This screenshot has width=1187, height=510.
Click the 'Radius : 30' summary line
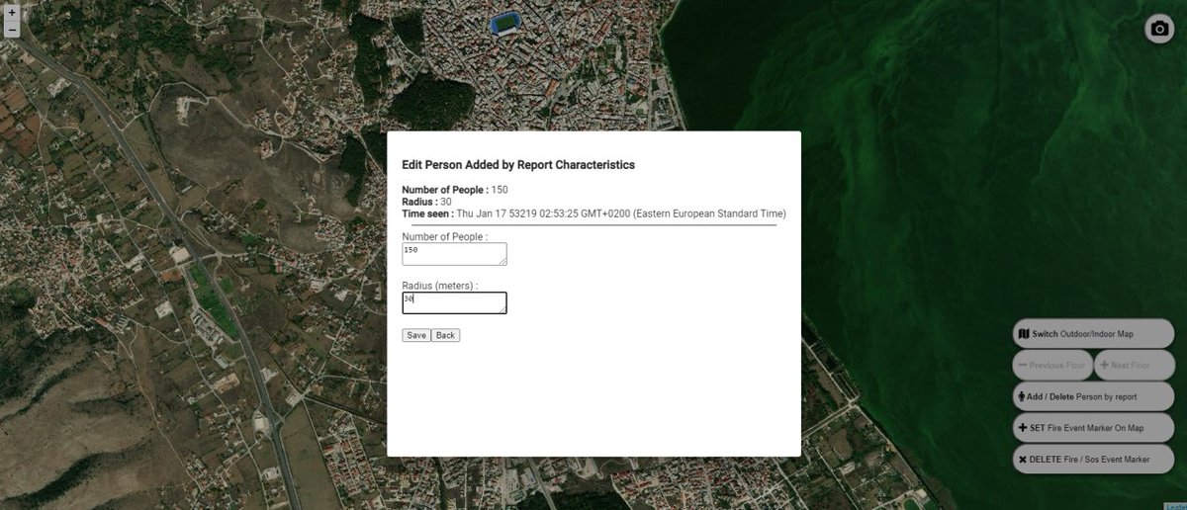(x=426, y=202)
